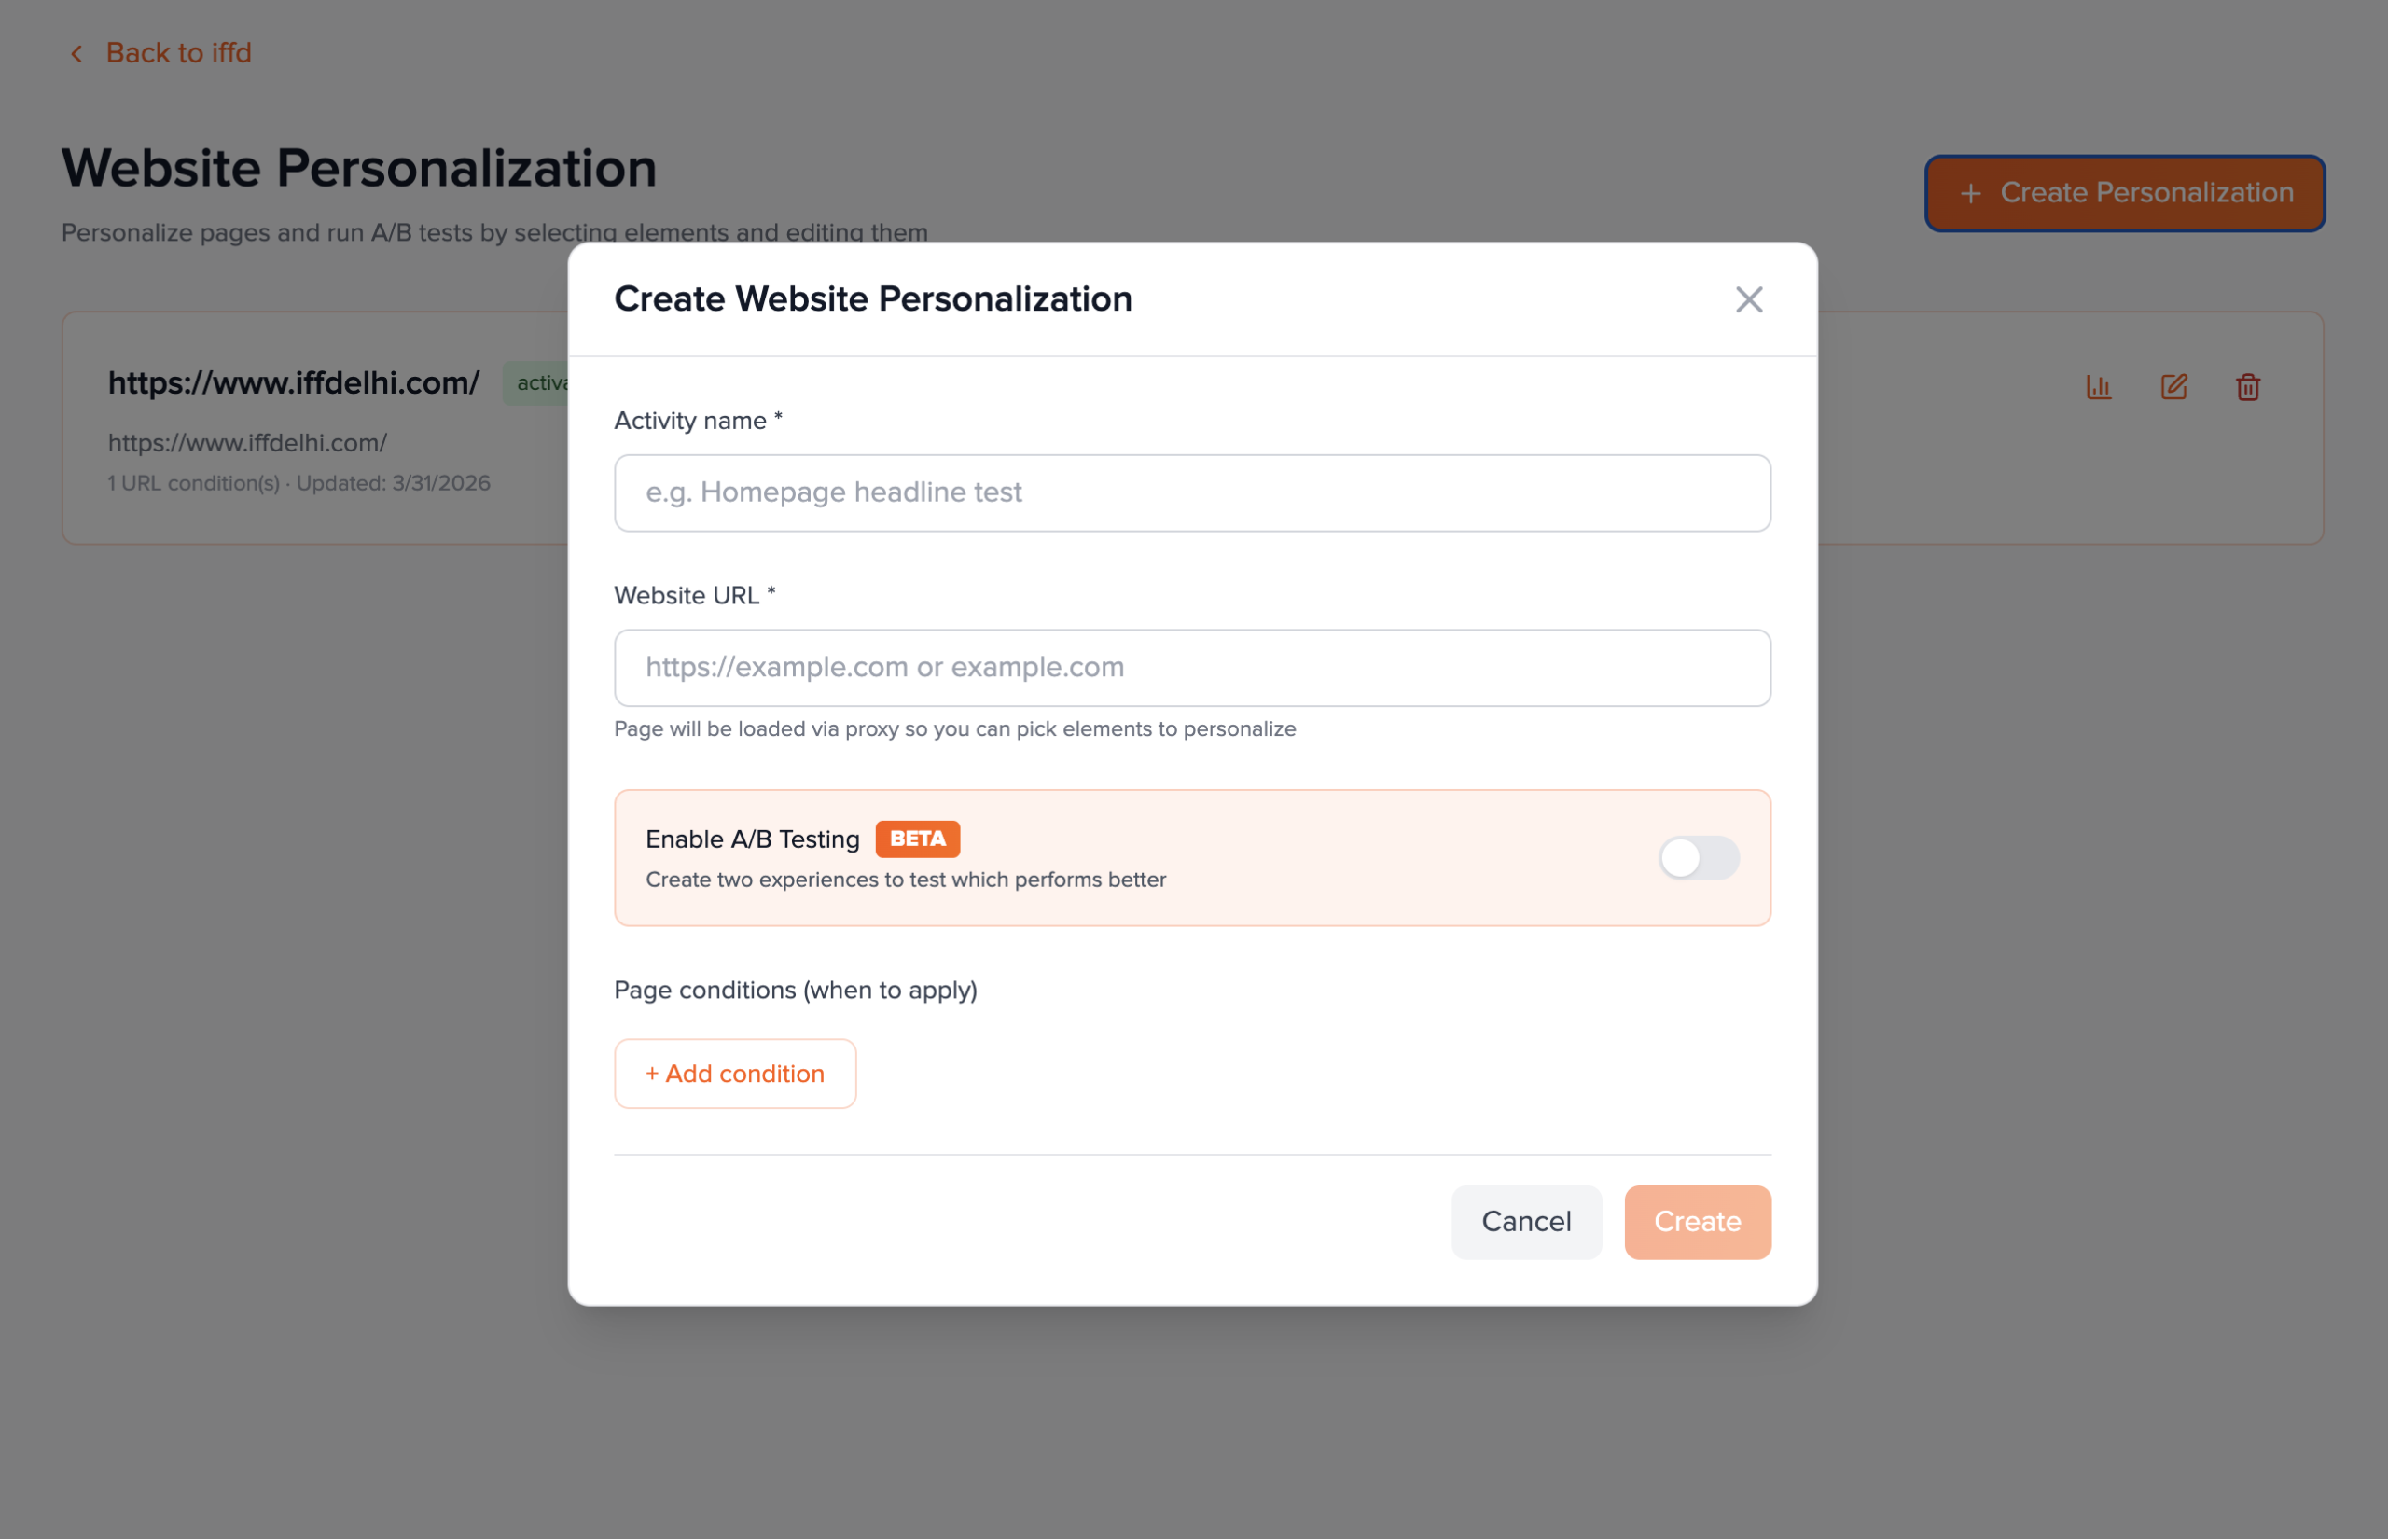Click the orange BETA badge
This screenshot has width=2388, height=1539.
(917, 839)
